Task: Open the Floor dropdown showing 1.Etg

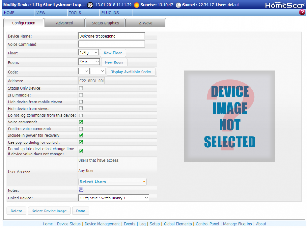Action: [x=88, y=53]
